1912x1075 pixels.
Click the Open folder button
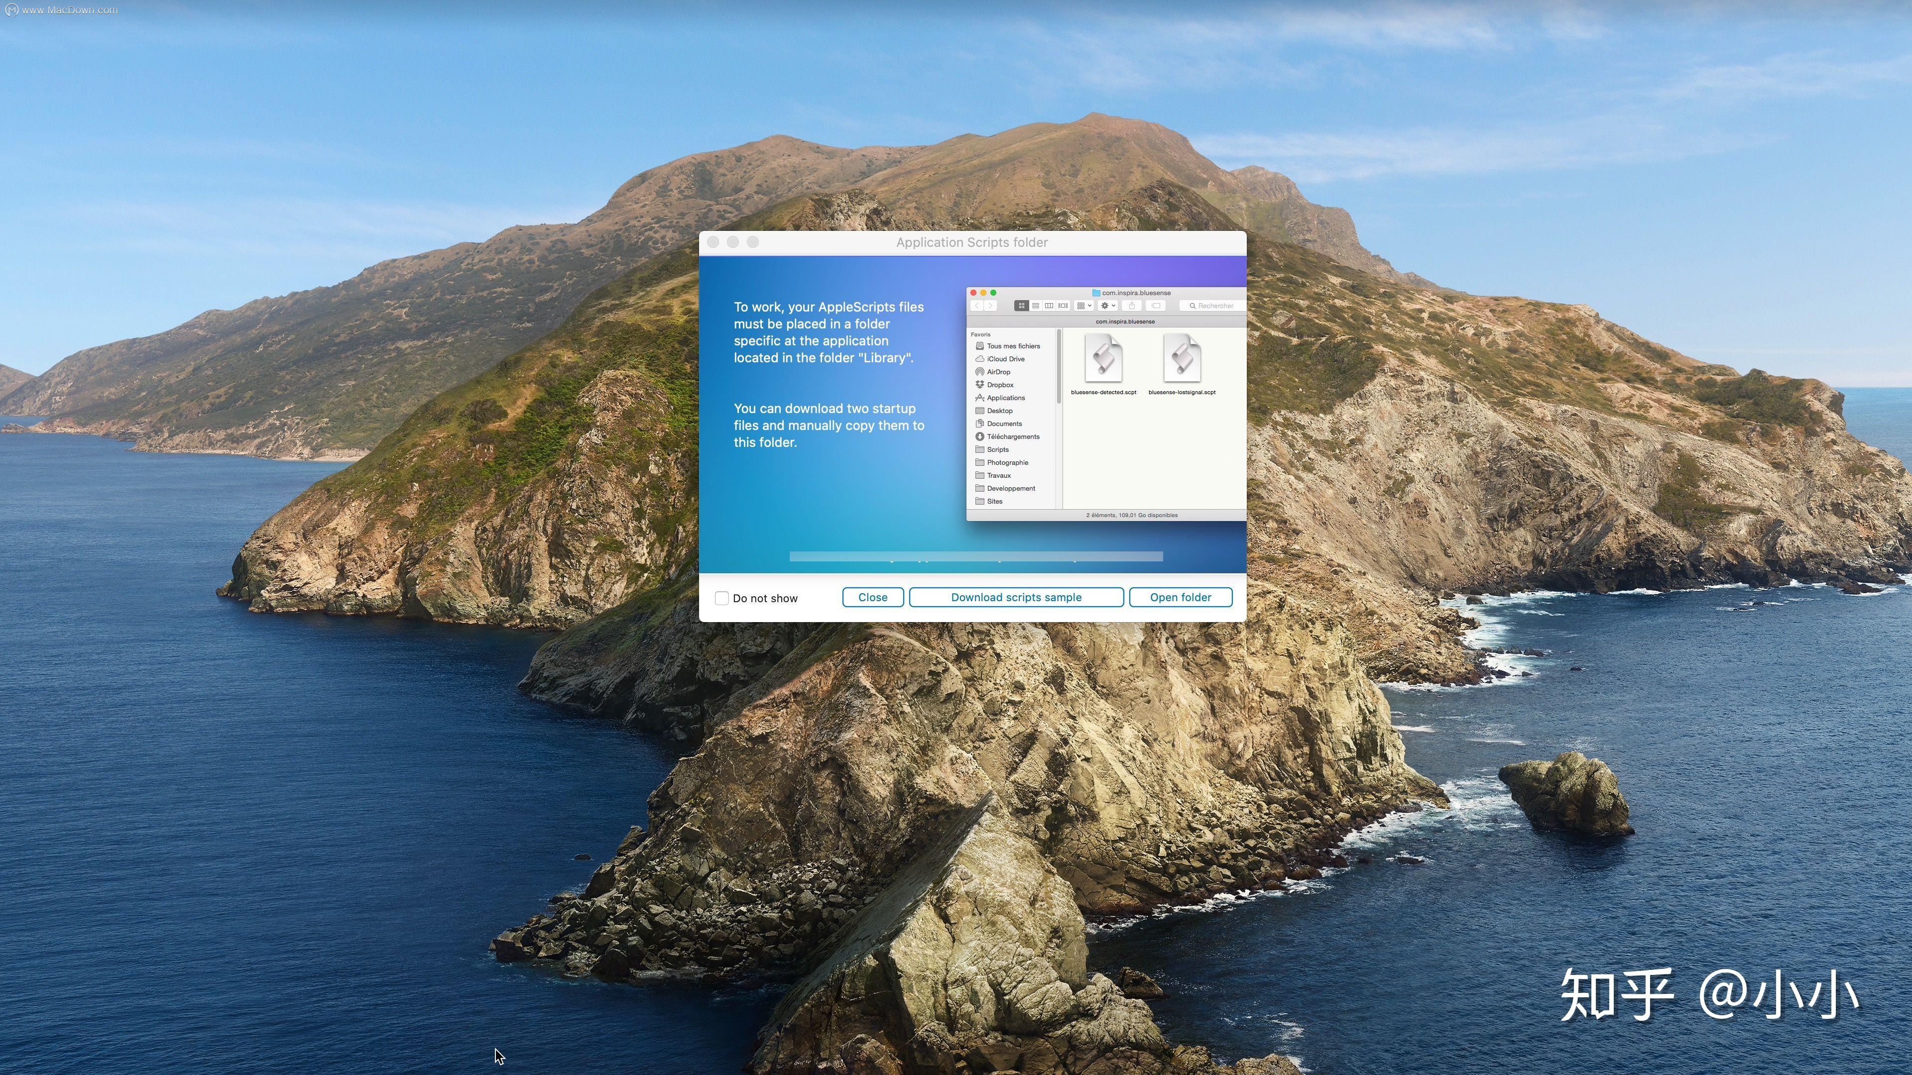1180,597
